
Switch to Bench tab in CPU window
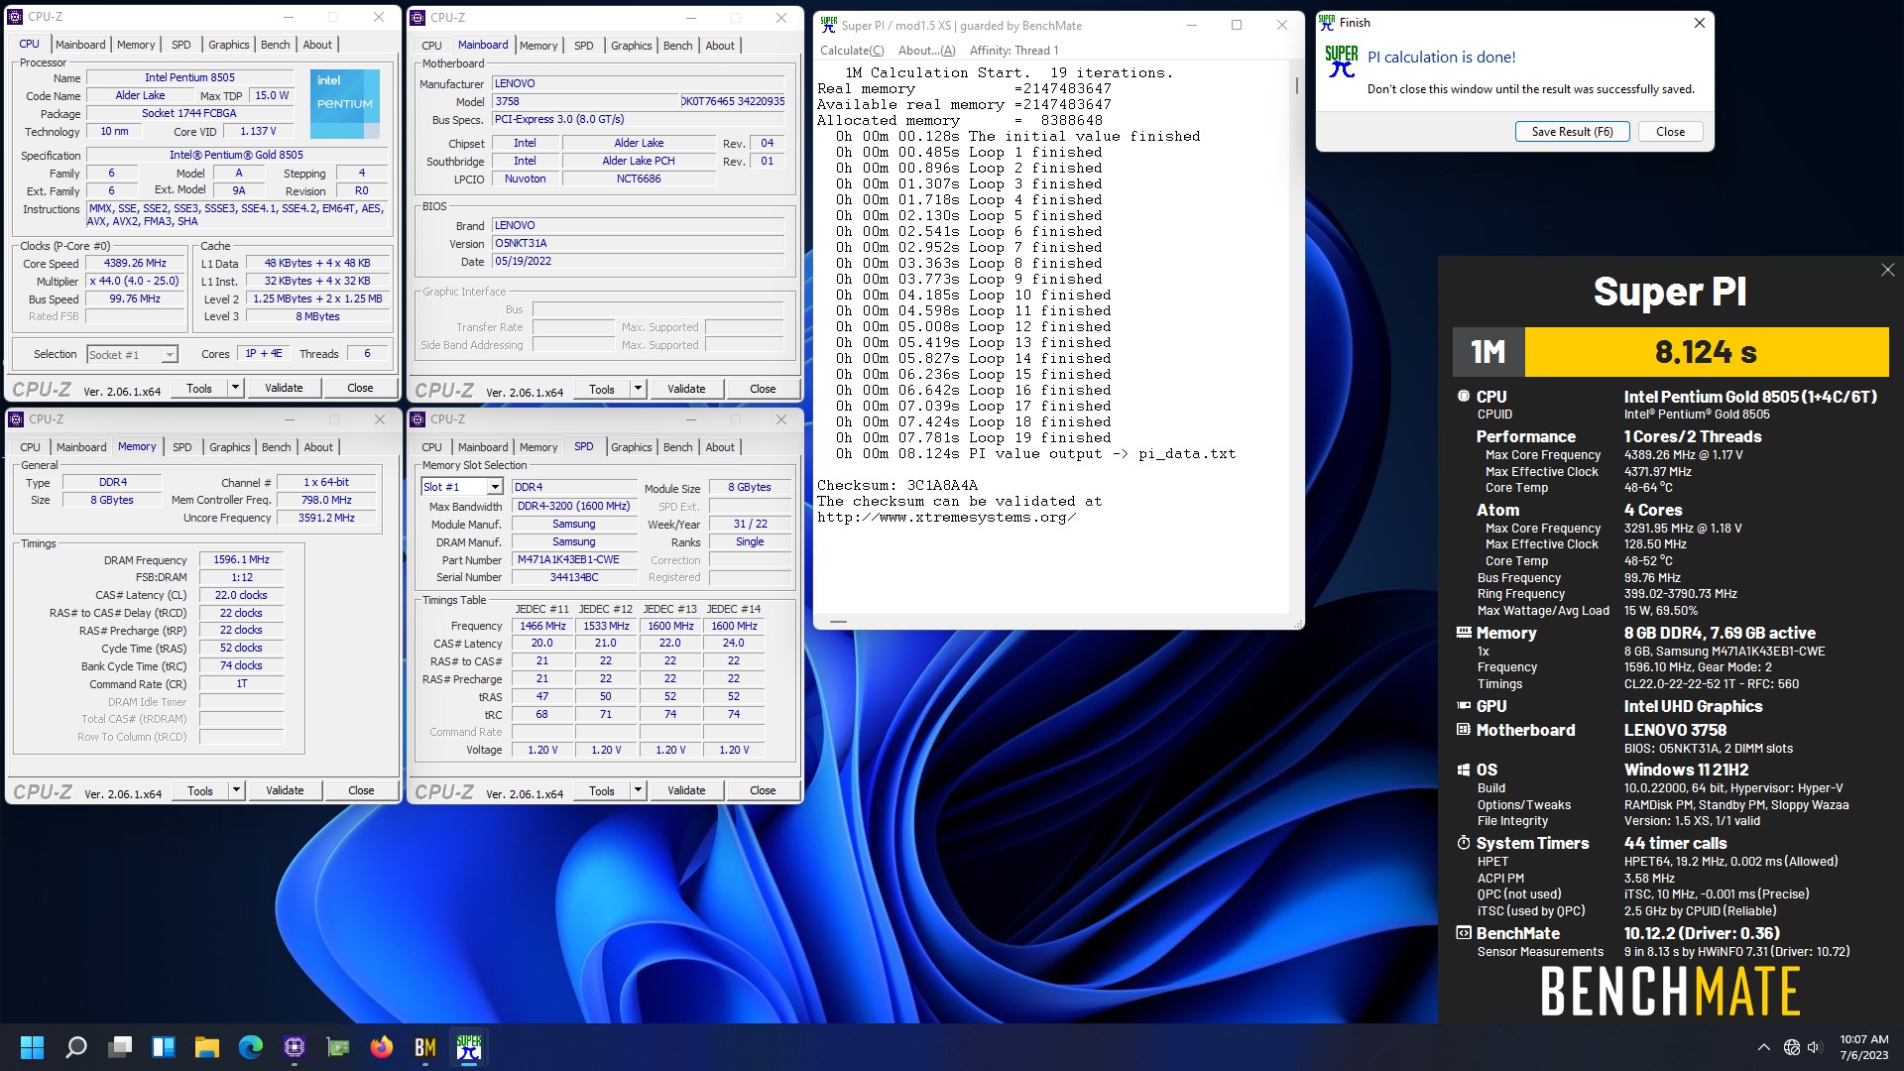click(276, 45)
